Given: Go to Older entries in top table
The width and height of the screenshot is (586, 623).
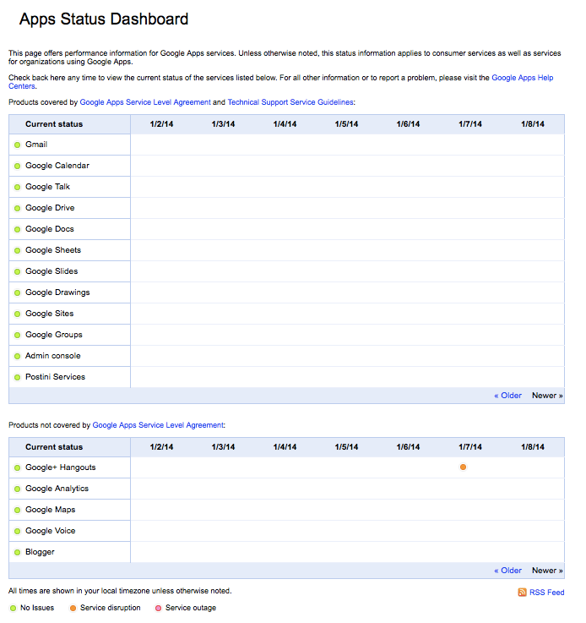Looking at the screenshot, I should [x=507, y=396].
